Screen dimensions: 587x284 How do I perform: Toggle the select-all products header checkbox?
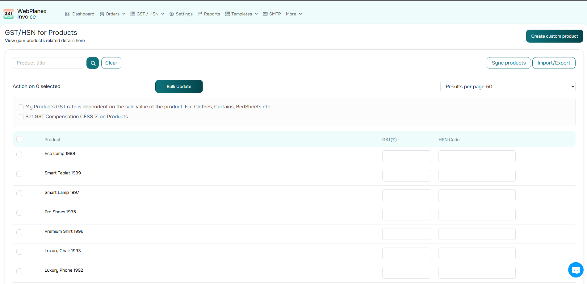click(19, 139)
